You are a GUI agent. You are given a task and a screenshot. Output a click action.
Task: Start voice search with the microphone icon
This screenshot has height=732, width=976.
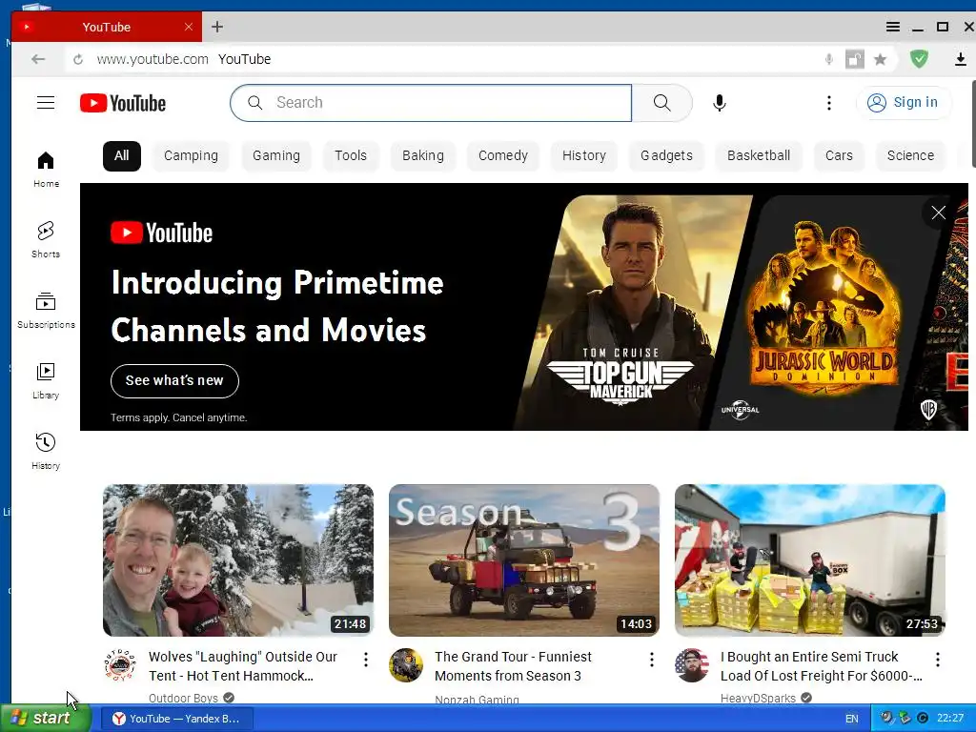coord(719,103)
